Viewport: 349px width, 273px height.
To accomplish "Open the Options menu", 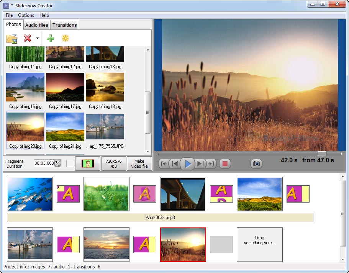I will click(26, 15).
